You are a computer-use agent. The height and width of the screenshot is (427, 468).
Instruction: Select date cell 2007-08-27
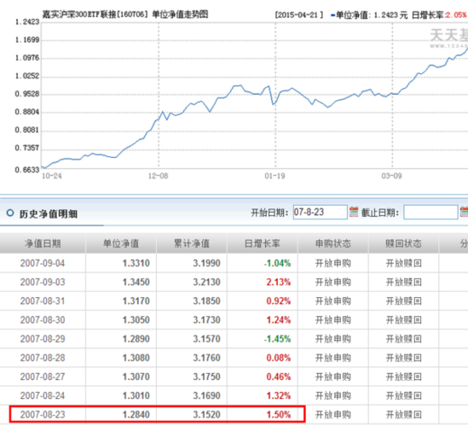[x=43, y=377]
